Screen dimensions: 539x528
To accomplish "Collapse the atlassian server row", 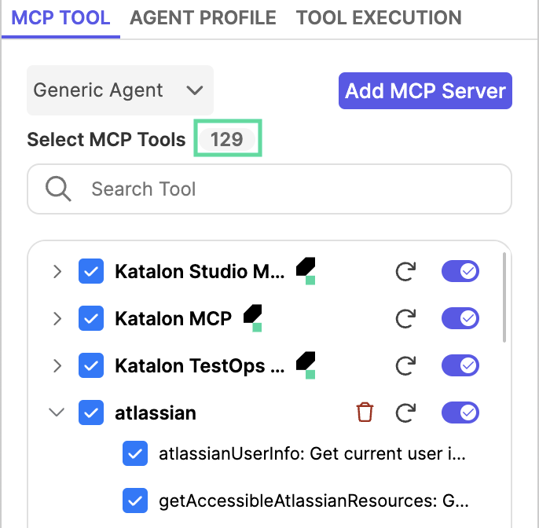I will pos(57,412).
